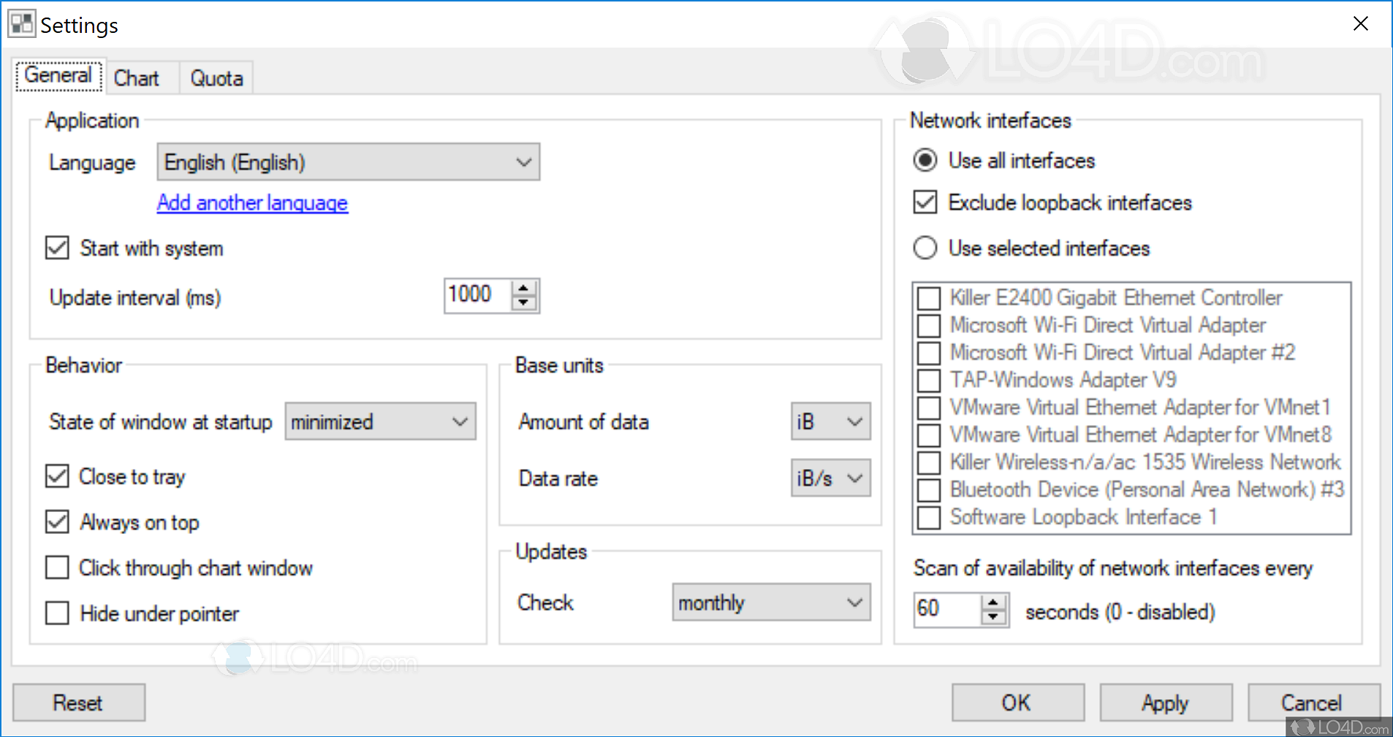Viewport: 1393px width, 737px height.
Task: Click the Add another language link
Action: click(251, 203)
